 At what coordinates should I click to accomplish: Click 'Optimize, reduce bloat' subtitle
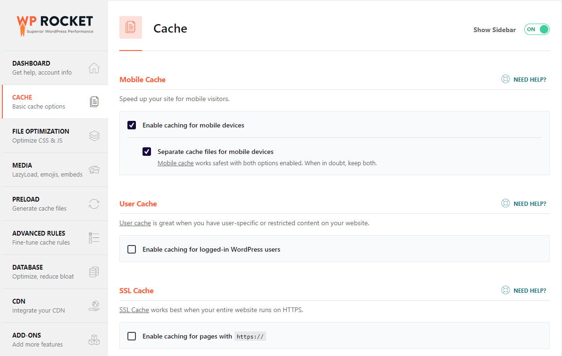point(43,276)
